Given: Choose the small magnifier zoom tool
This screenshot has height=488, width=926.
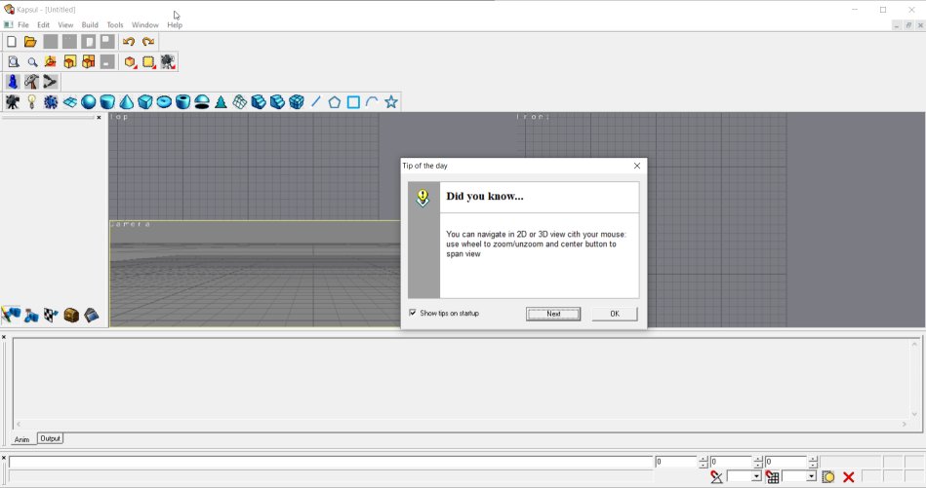Looking at the screenshot, I should pos(32,62).
